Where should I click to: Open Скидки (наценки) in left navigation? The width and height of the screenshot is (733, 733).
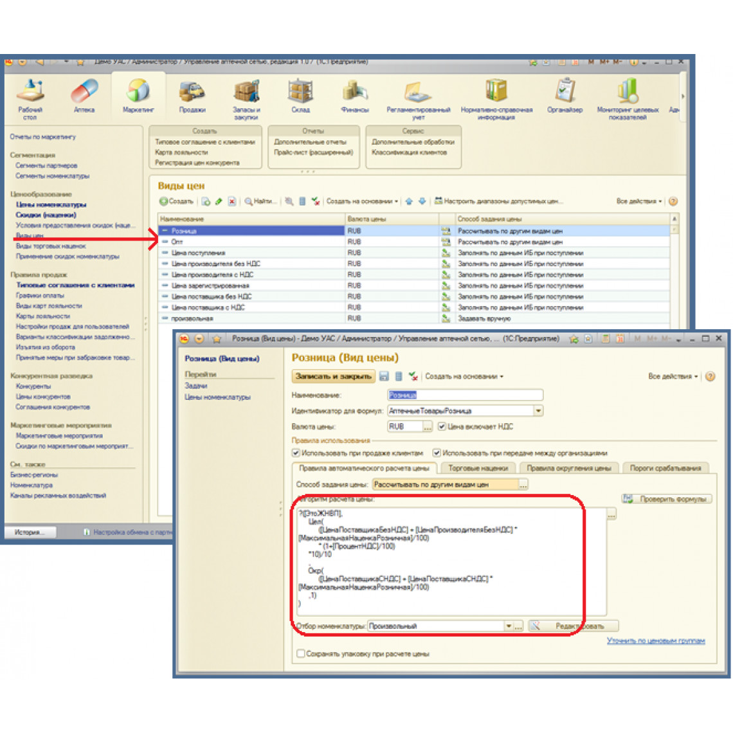tap(46, 215)
